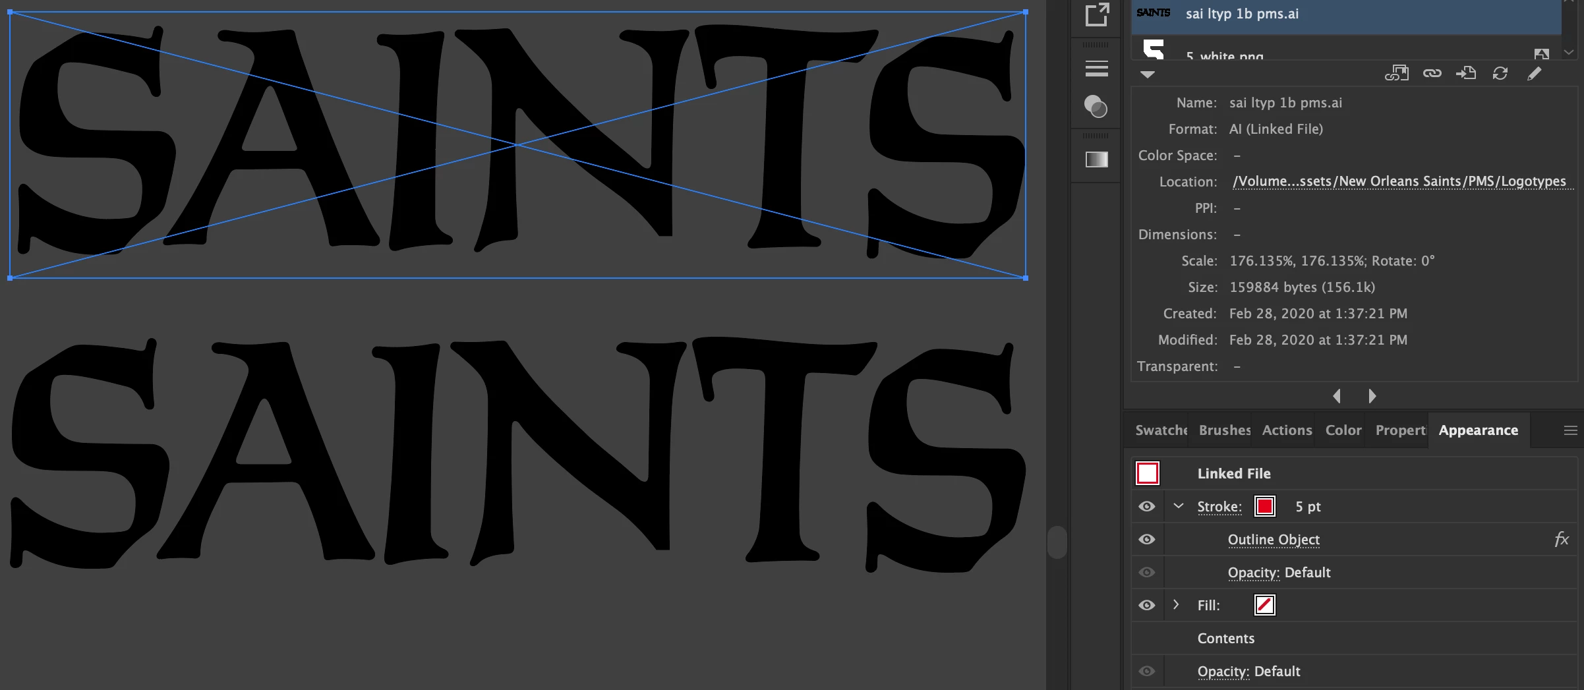
Task: Toggle visibility of Outline Object effect
Action: coord(1147,539)
